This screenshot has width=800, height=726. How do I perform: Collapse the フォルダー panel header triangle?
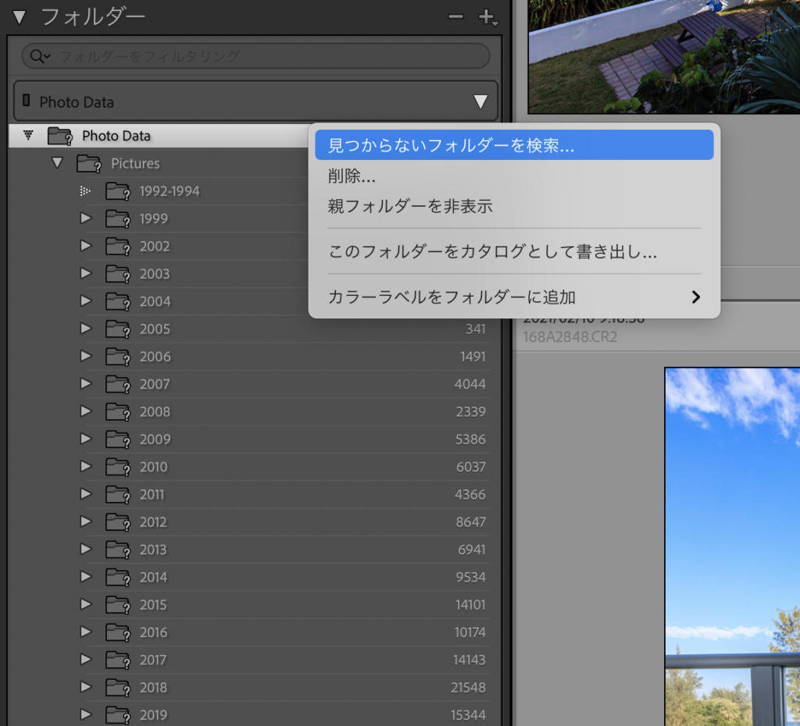tap(19, 17)
